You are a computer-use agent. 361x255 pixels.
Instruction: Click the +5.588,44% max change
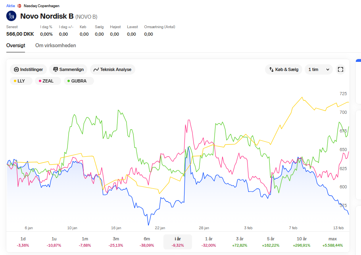tap(332, 245)
